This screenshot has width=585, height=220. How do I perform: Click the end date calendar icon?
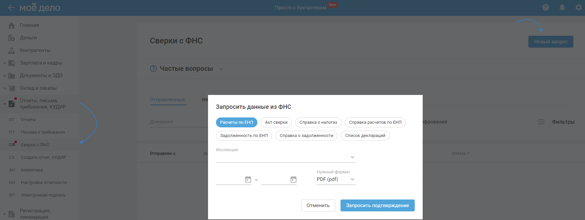click(x=293, y=179)
